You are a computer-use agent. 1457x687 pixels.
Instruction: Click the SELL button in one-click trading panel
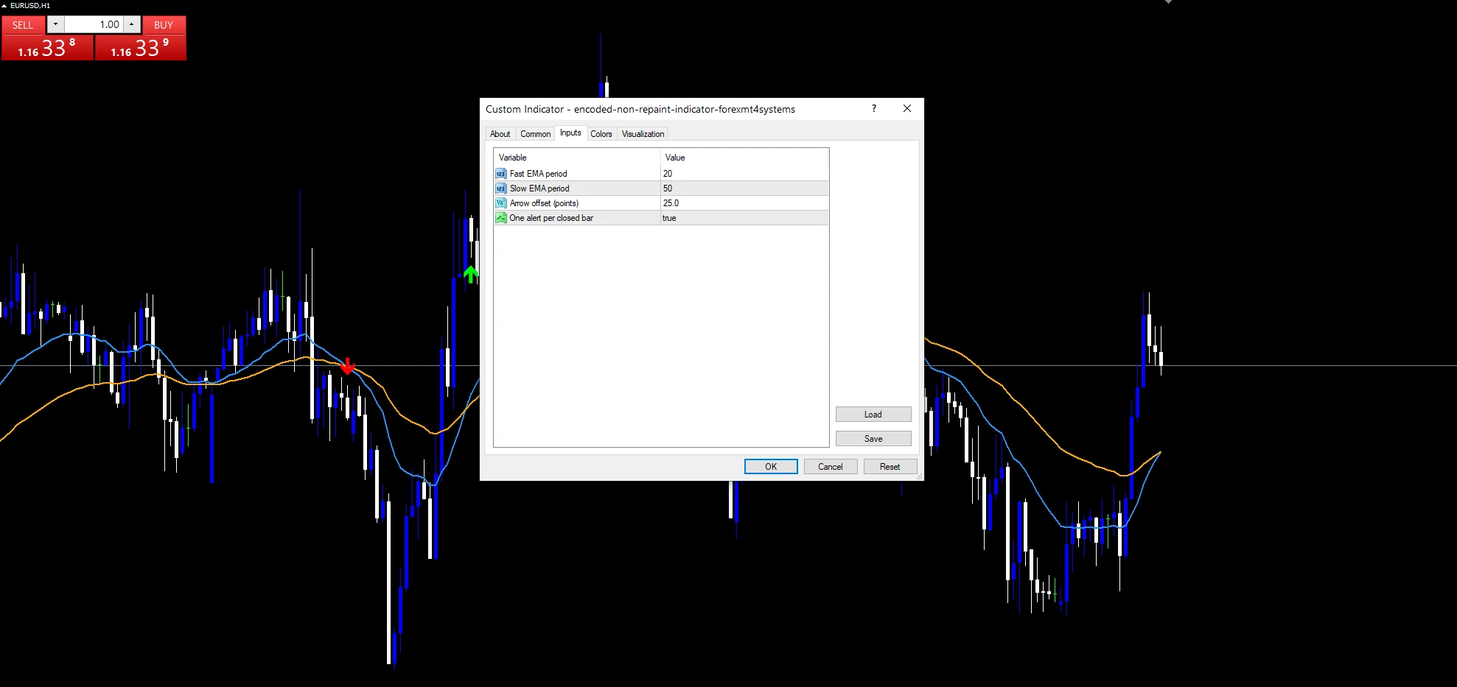click(23, 25)
